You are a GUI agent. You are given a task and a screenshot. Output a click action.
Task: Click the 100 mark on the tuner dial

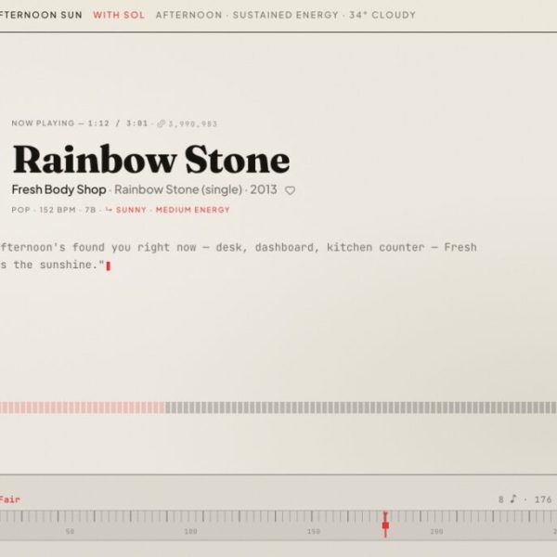click(190, 531)
